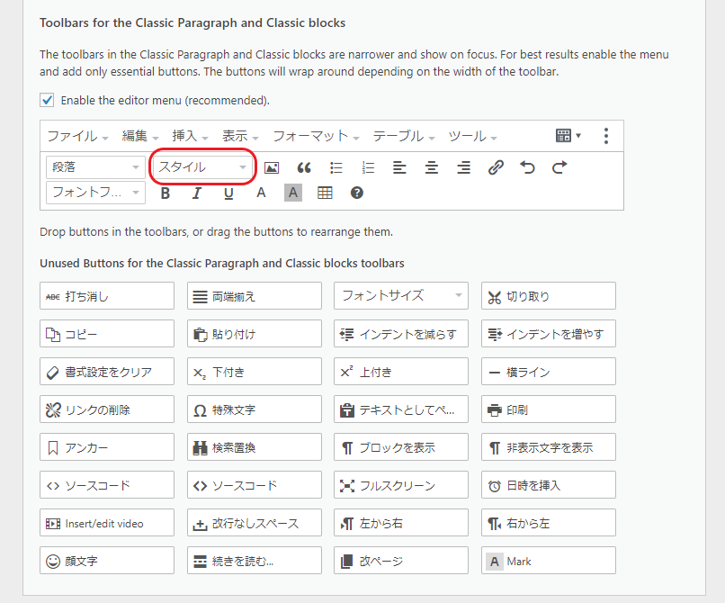
Task: Open the フォントサイズ unused dropdown
Action: tap(401, 295)
